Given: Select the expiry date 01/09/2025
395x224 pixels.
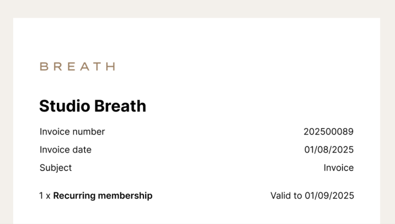Looking at the screenshot, I should 329,196.
